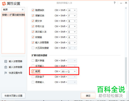Close the 属性设置 window

coord(126,3)
